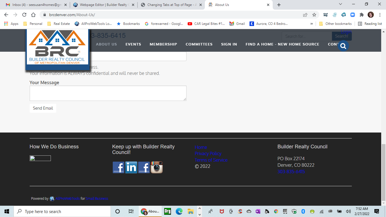Reload the page with the refresh icon
Image resolution: width=386 pixels, height=217 pixels.
[24, 15]
